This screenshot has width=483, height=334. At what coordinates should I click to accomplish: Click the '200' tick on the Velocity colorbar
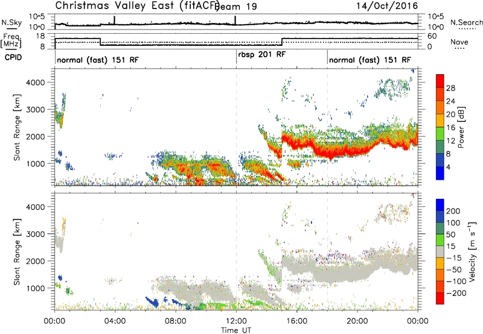pyautogui.click(x=453, y=211)
